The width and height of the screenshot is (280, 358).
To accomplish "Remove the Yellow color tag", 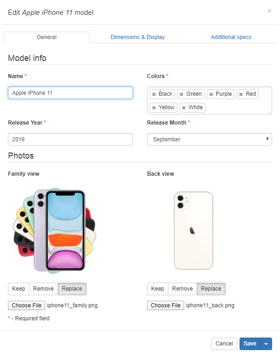I will click(154, 108).
